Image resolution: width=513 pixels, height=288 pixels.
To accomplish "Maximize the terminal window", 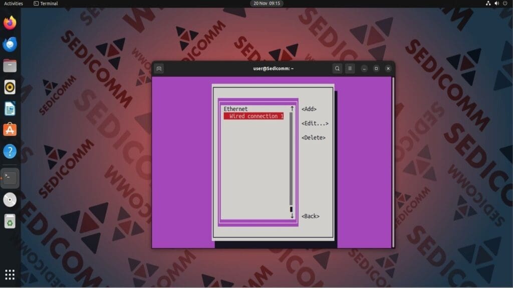I will (376, 68).
